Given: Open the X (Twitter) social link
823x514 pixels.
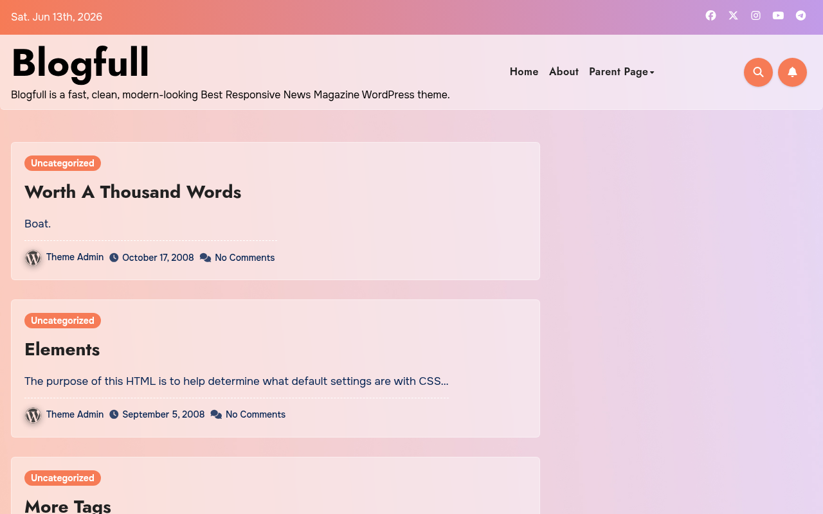Looking at the screenshot, I should [733, 15].
